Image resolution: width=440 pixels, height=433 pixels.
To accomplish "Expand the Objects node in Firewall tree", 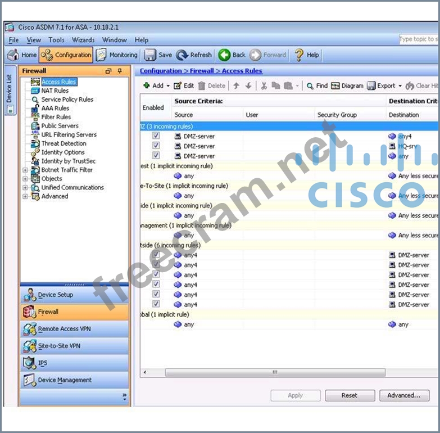I will tap(25, 179).
